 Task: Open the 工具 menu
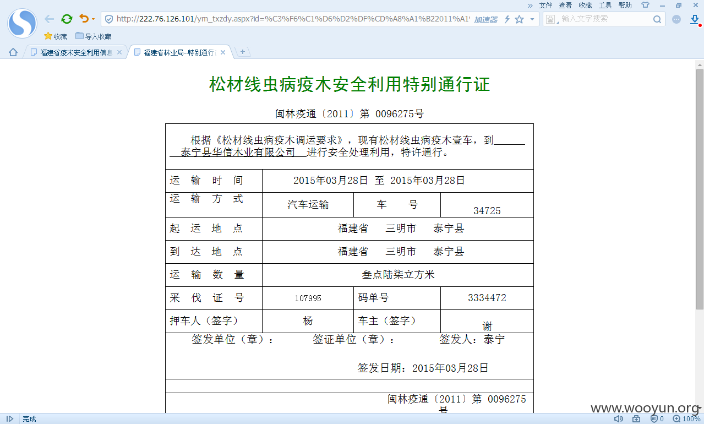[x=605, y=6]
